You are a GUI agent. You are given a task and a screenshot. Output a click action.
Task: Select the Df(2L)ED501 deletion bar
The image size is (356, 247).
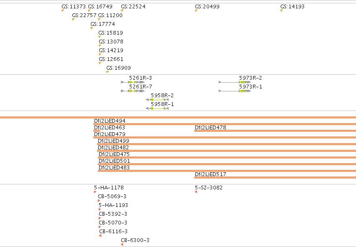click(227, 164)
